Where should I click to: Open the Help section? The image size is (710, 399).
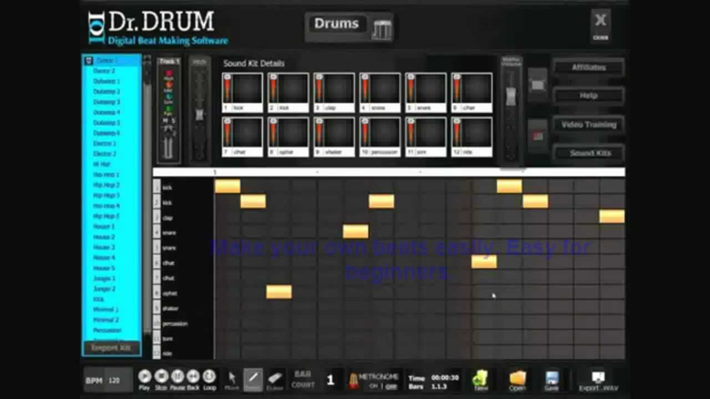589,95
